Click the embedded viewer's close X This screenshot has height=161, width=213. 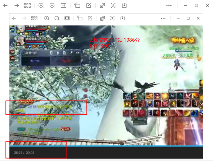198,18
